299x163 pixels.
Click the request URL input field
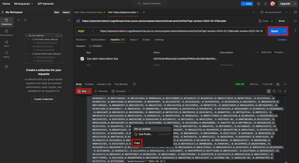pyautogui.click(x=182, y=31)
